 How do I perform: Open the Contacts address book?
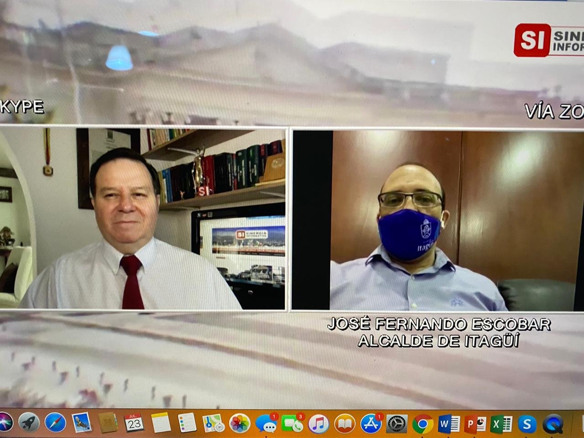point(108,423)
